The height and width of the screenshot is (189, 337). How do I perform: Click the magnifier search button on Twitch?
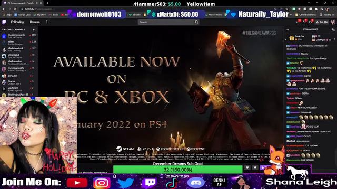[196, 22]
